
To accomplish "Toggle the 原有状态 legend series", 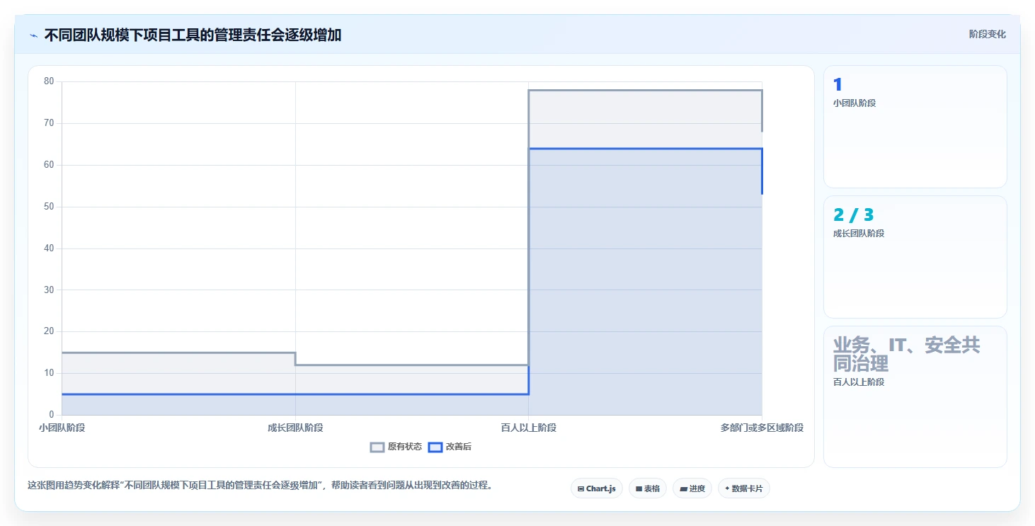I will point(396,447).
